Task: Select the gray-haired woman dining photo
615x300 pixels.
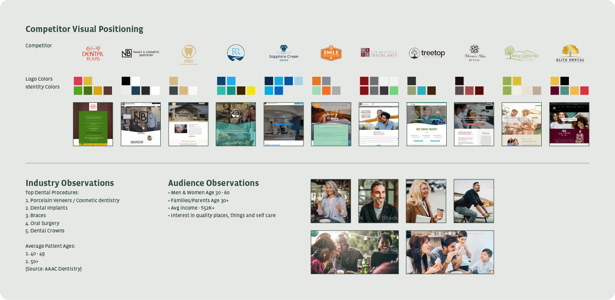Action: coord(331,201)
